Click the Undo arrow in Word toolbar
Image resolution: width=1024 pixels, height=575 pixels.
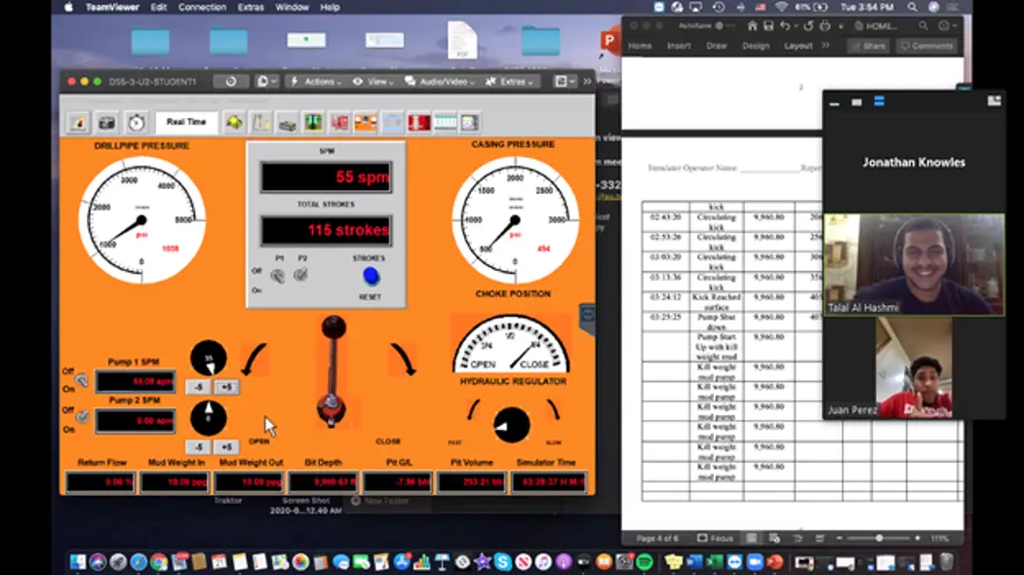(785, 25)
